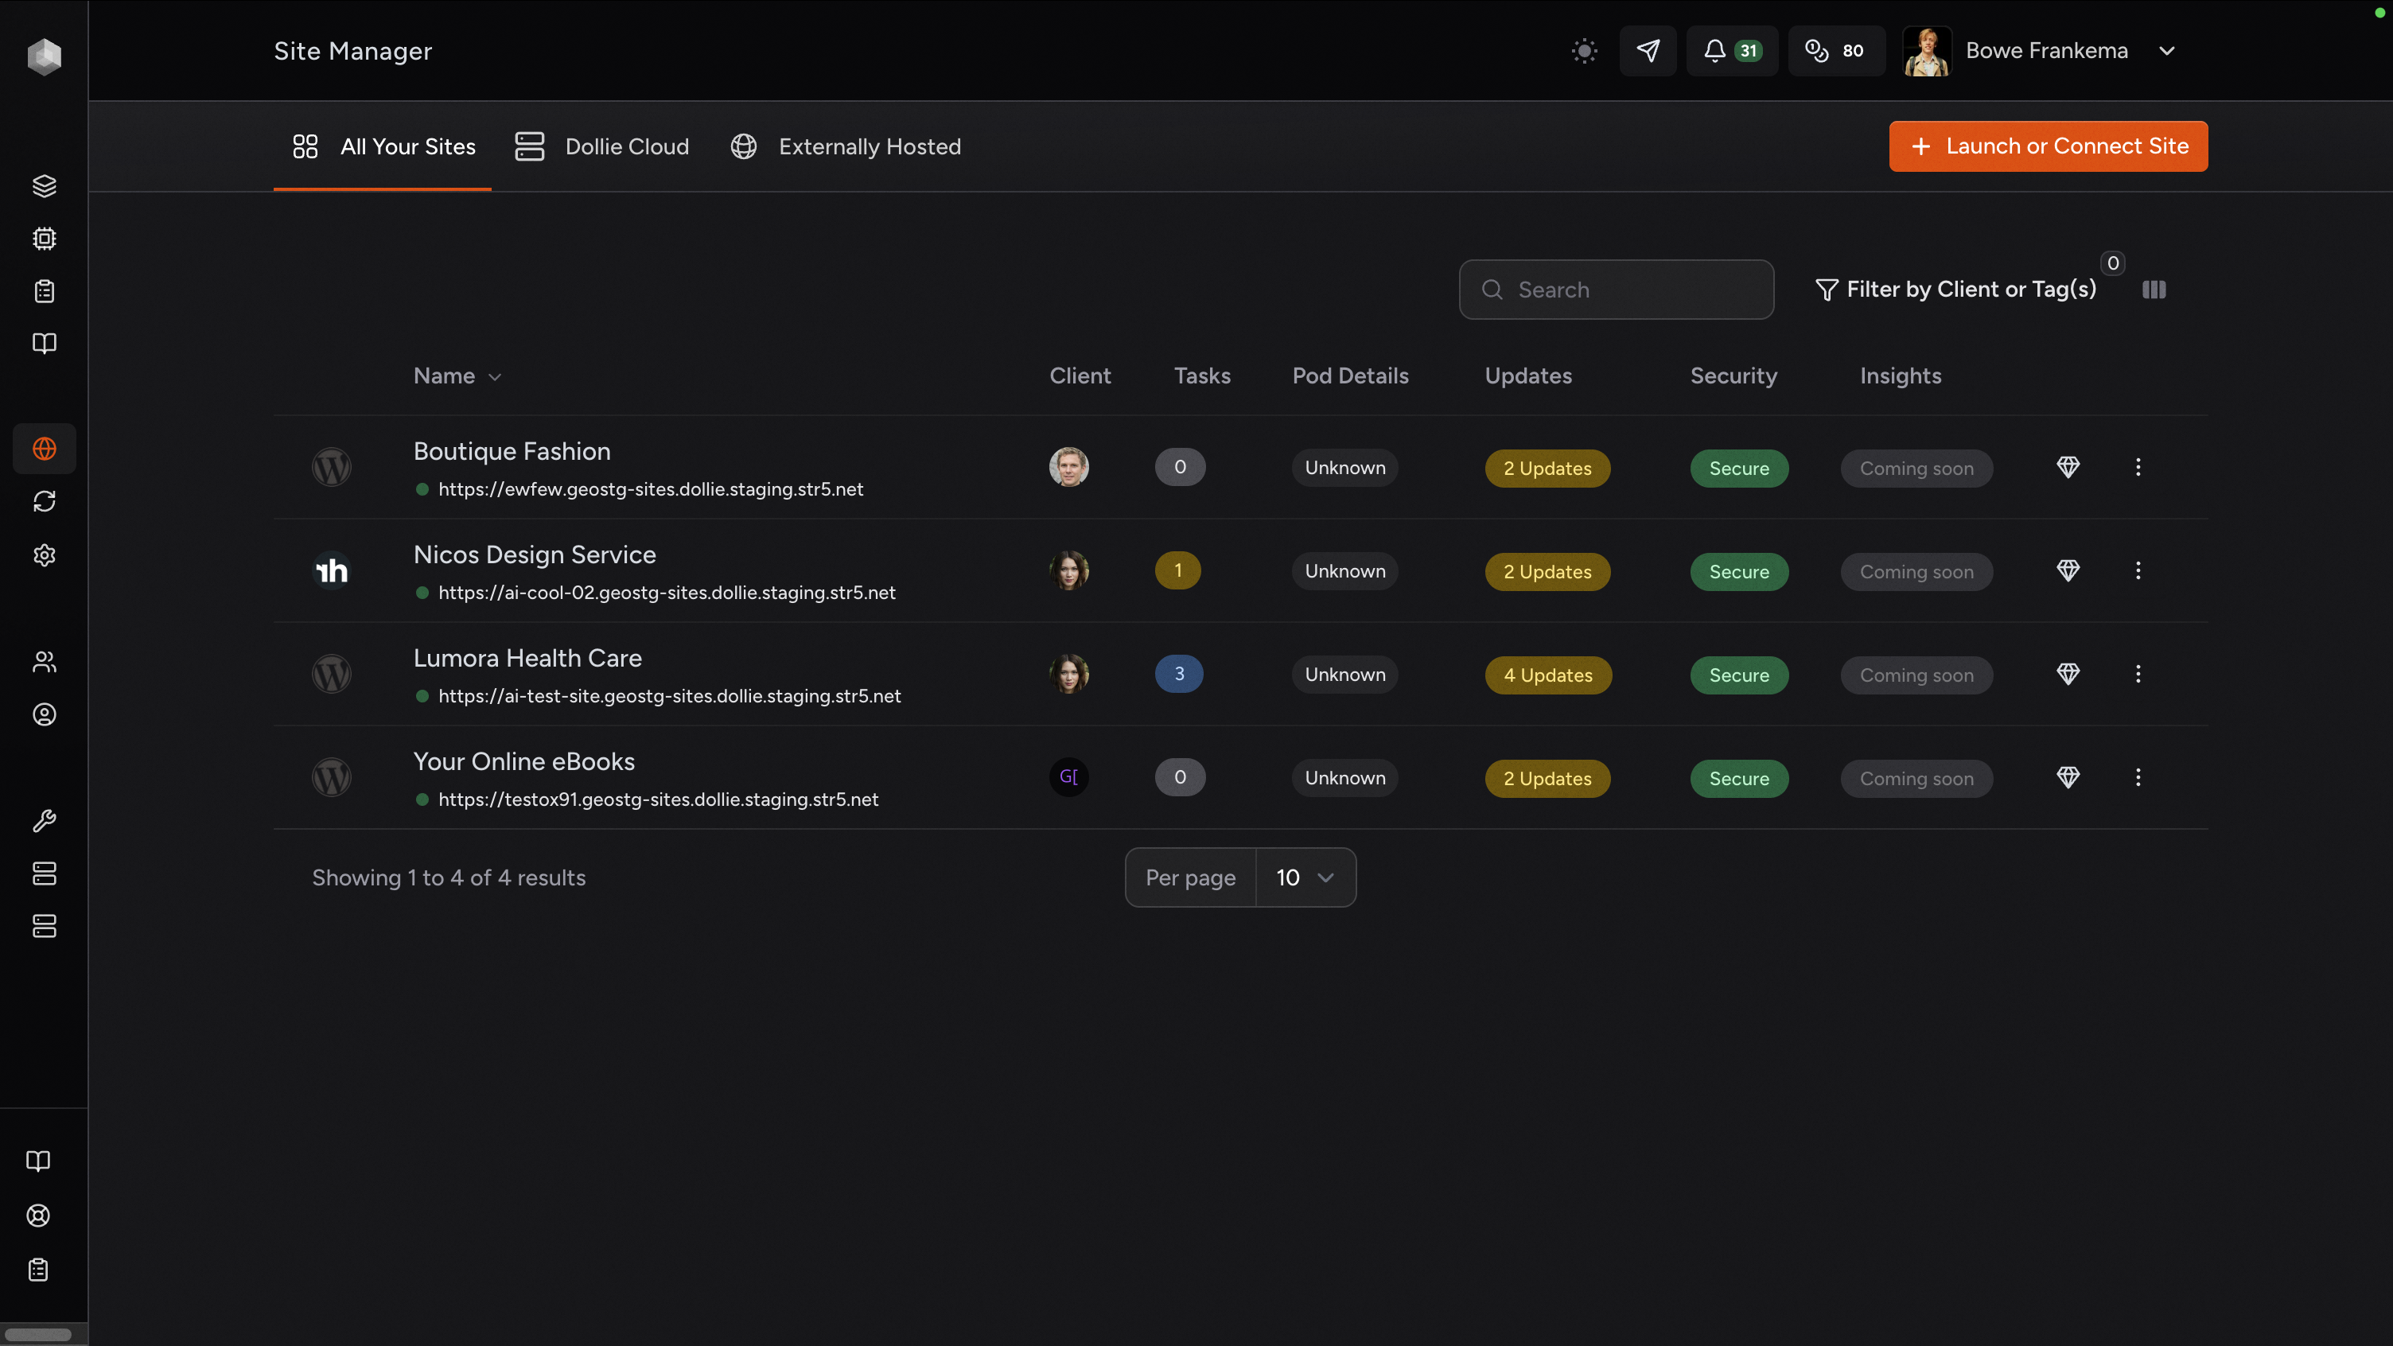Switch to the Externally Hosted tab
The width and height of the screenshot is (2393, 1346).
pos(846,146)
